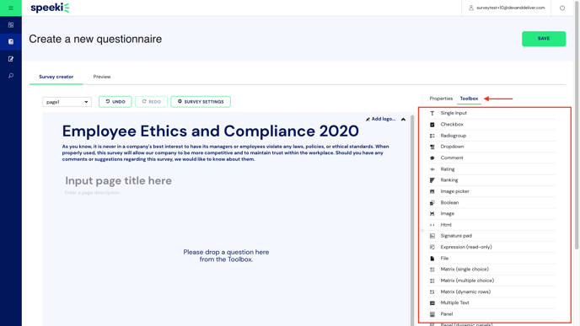Select the Boolean toolbox icon
The width and height of the screenshot is (580, 326).
click(x=432, y=202)
